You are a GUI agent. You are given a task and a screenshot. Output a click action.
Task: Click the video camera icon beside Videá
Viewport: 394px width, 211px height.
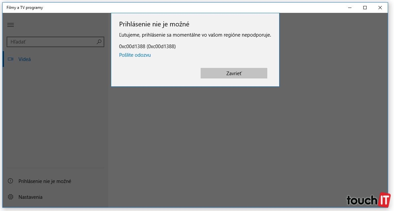pos(11,59)
